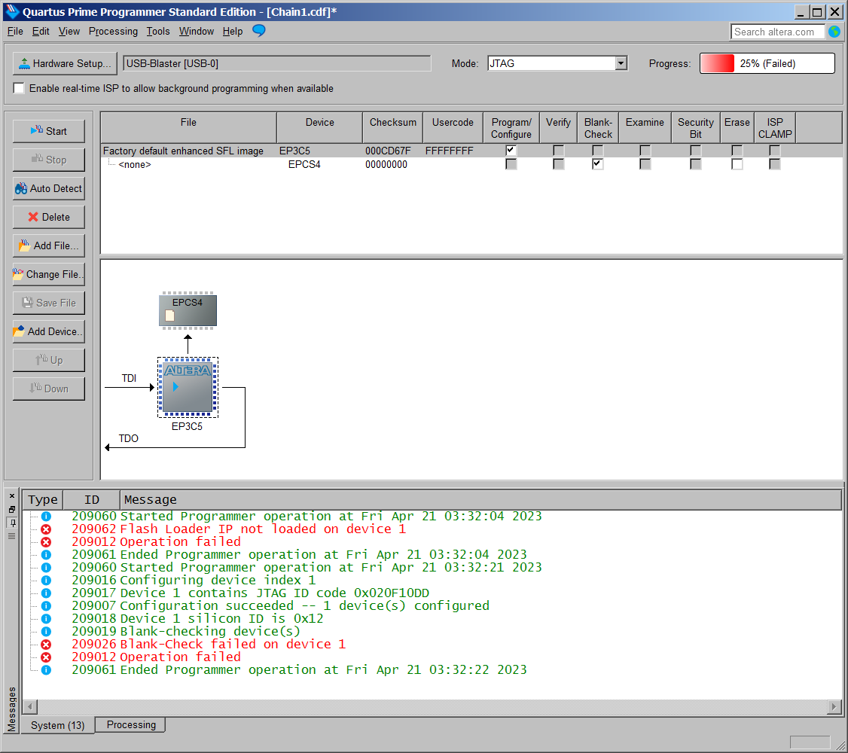Image resolution: width=848 pixels, height=753 pixels.
Task: Toggle Examine checkbox for EP3C5 row
Action: 645,151
